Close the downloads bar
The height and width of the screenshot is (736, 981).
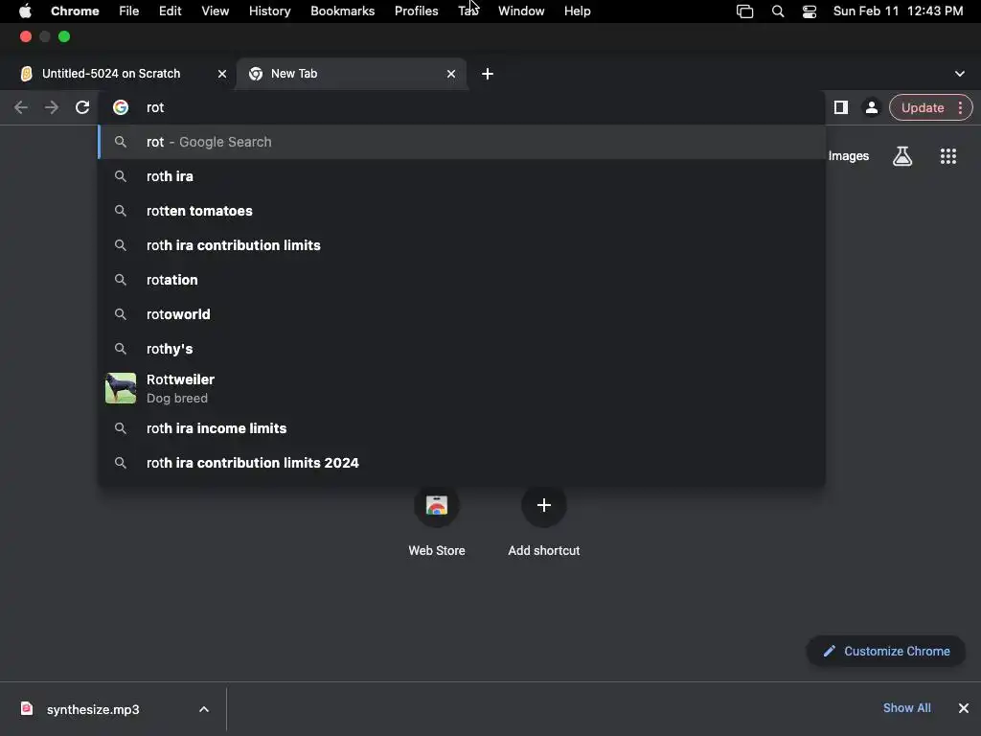964,708
